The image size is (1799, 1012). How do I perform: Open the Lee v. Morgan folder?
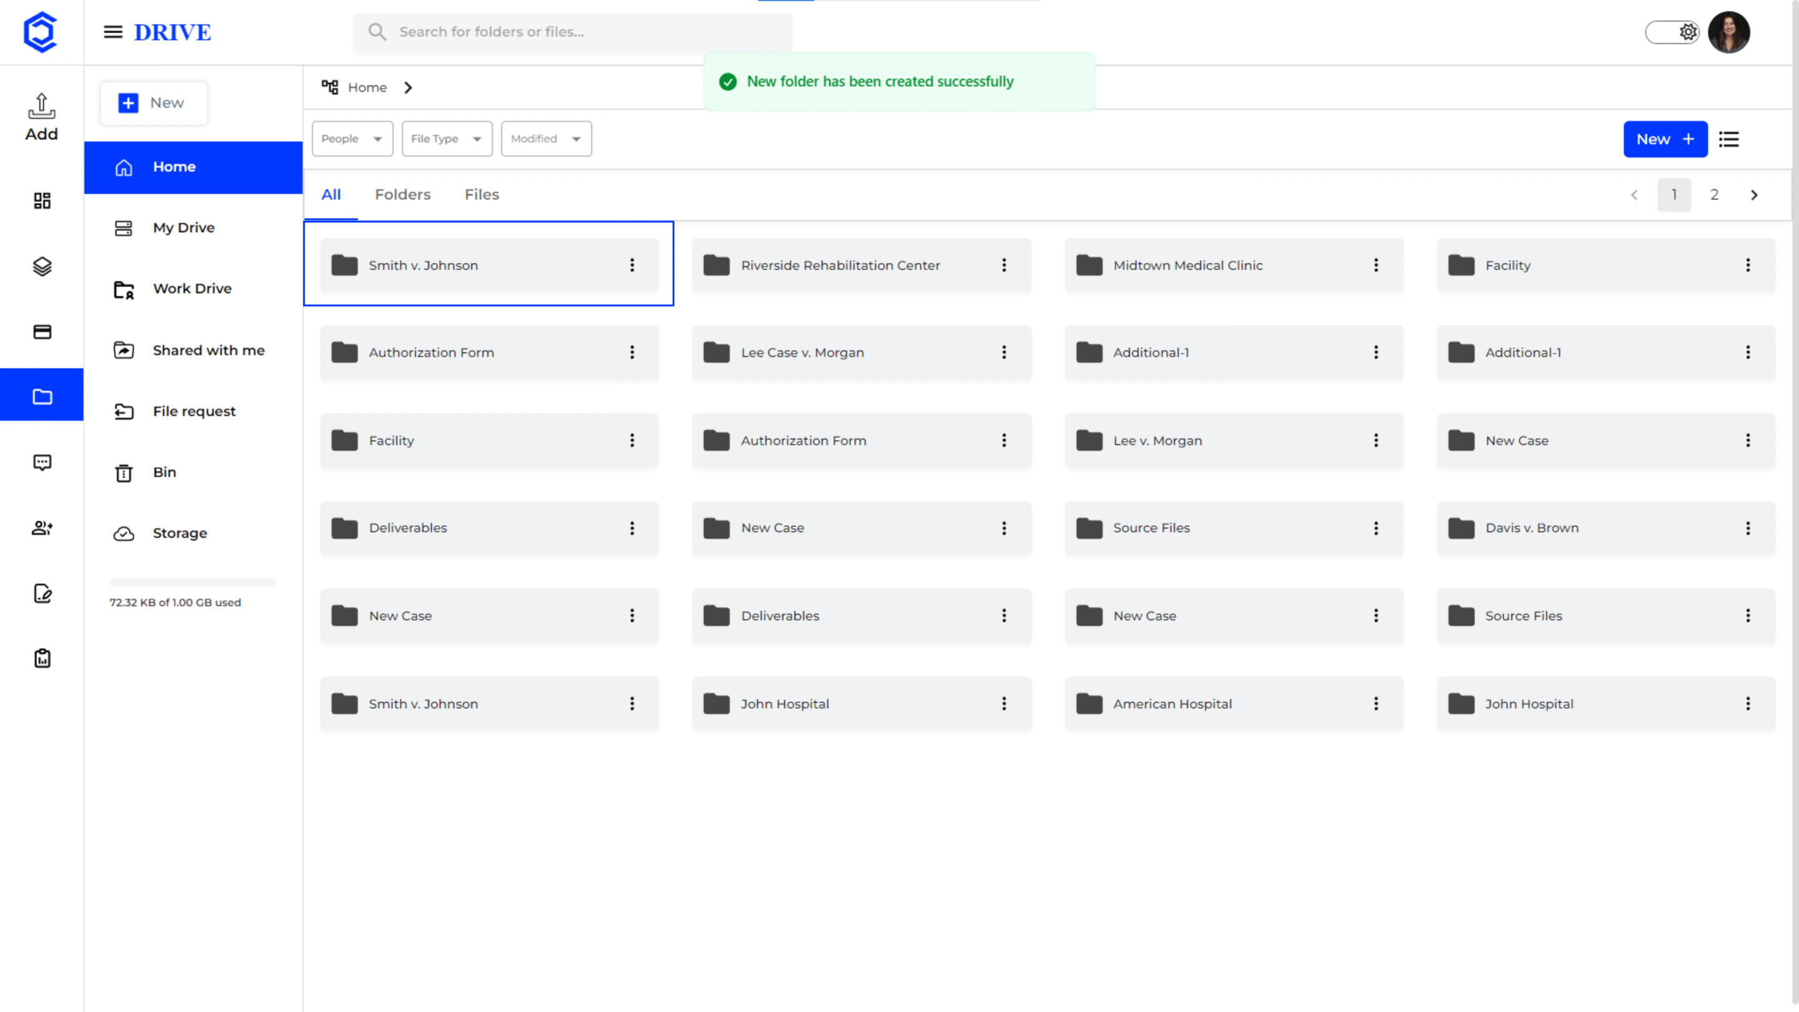(x=1233, y=440)
